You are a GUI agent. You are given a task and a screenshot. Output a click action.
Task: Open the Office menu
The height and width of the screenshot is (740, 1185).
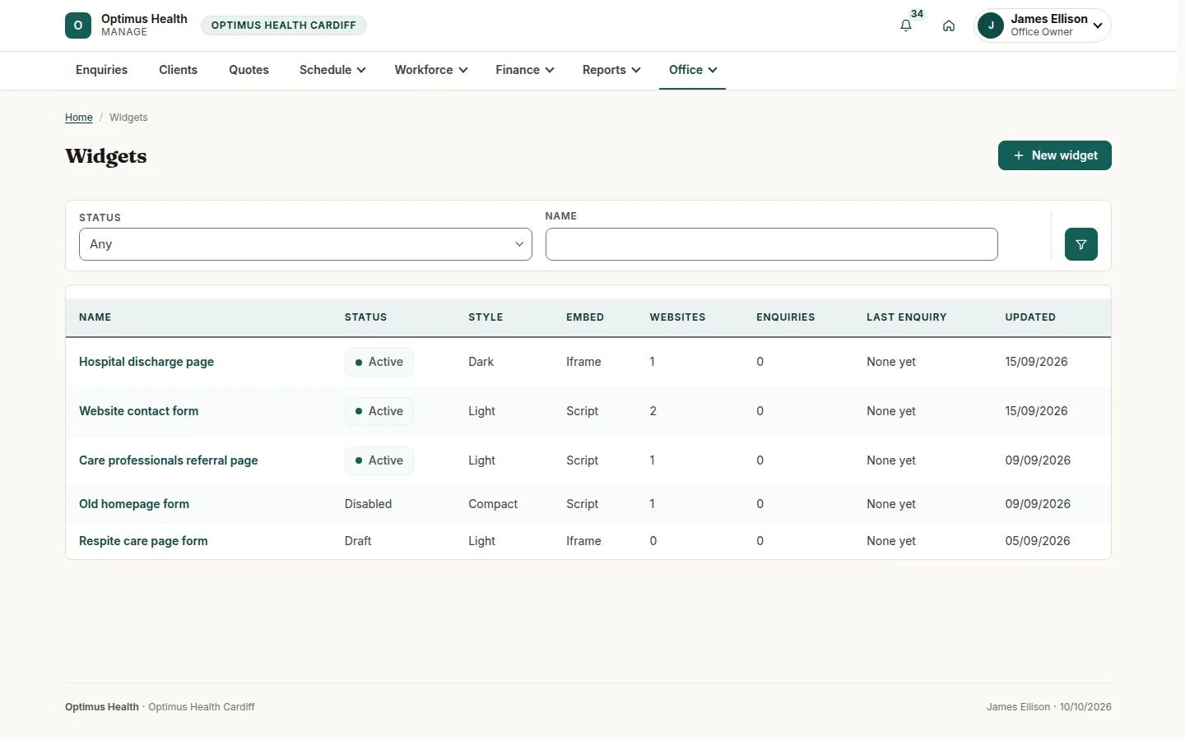tap(693, 70)
